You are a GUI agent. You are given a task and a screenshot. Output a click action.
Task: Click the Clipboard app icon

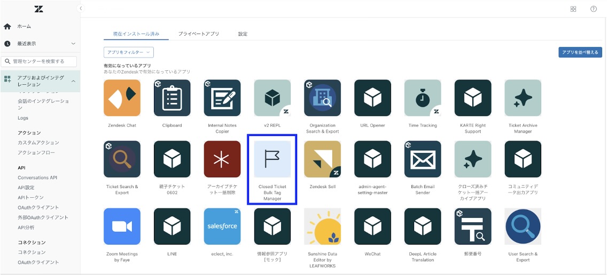172,98
